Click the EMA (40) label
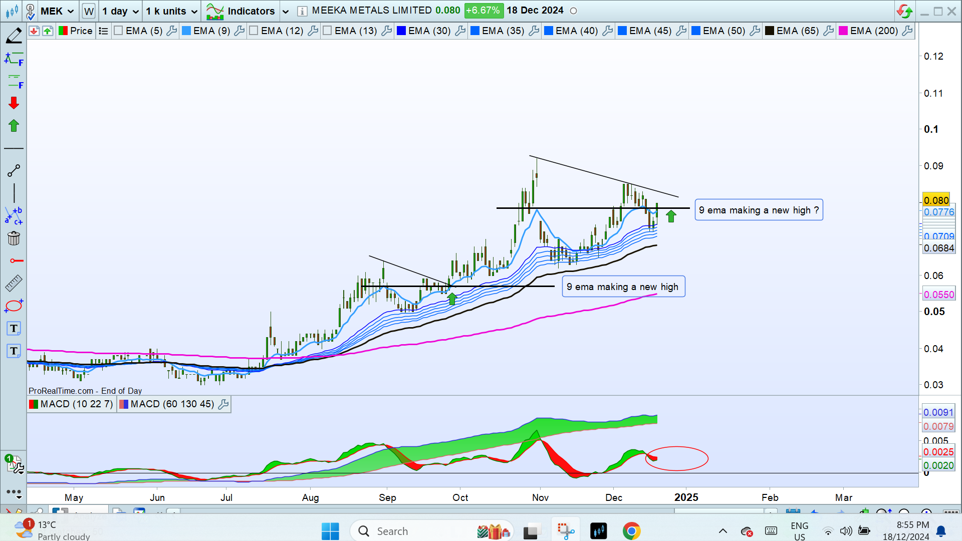The image size is (962, 541). click(577, 31)
